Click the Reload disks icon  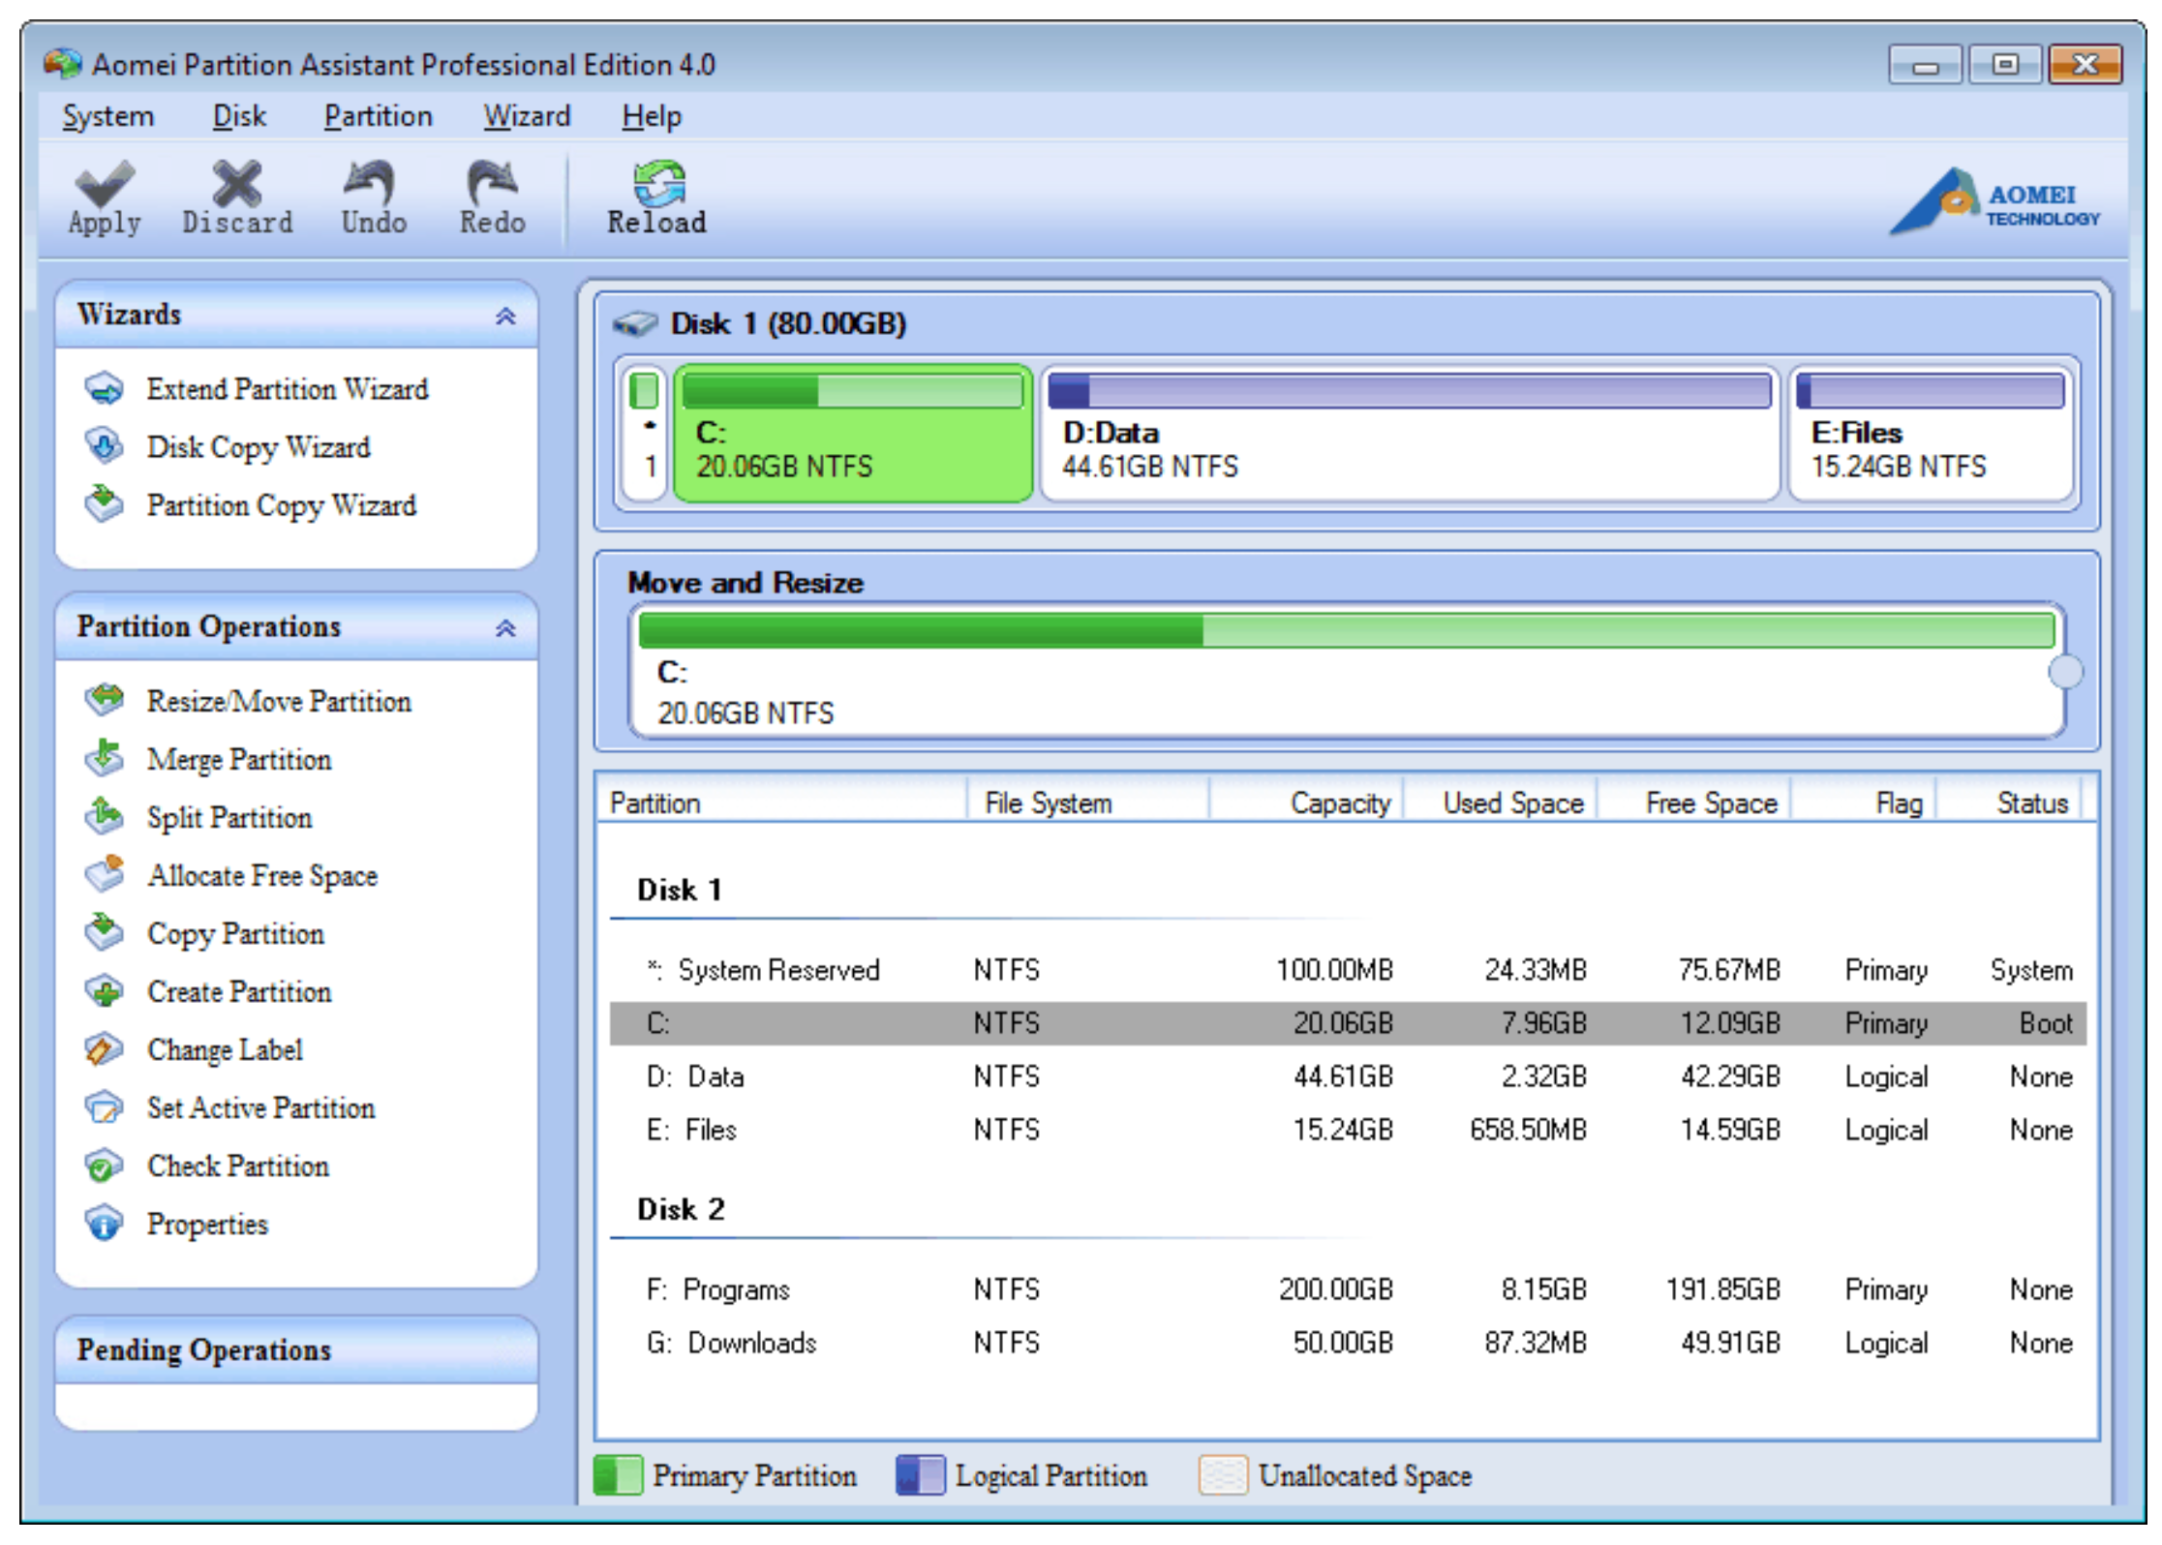coord(657,184)
